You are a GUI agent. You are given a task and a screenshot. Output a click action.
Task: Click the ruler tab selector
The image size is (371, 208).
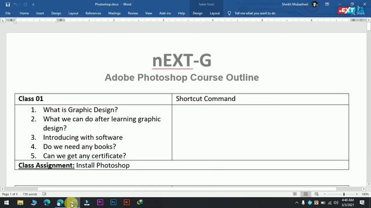(2, 21)
